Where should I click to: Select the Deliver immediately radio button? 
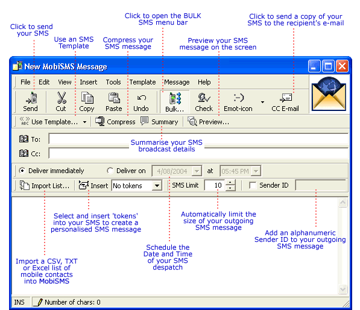tap(22, 171)
